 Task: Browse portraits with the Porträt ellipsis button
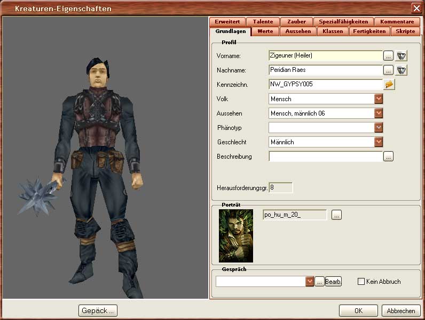point(336,215)
